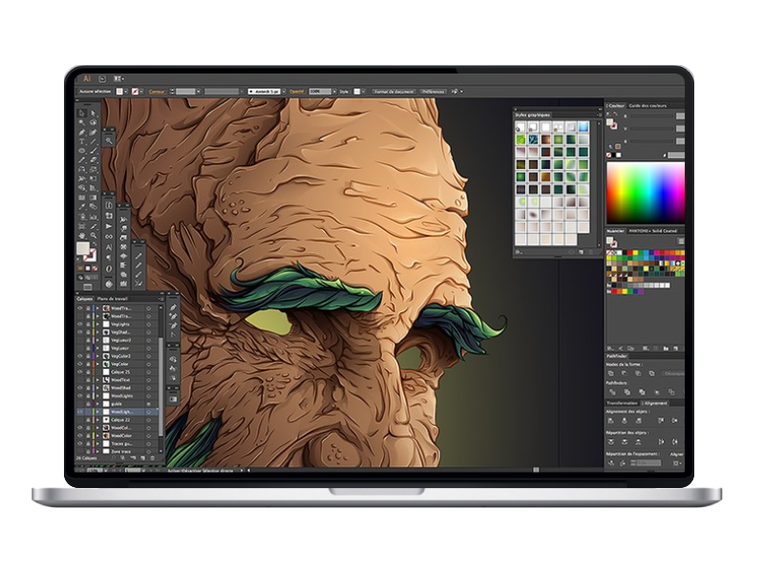Select the Caique 25 layer name

point(120,371)
